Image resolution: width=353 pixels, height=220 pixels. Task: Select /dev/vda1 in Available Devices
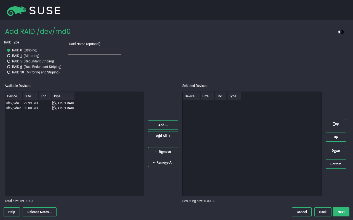pos(13,103)
